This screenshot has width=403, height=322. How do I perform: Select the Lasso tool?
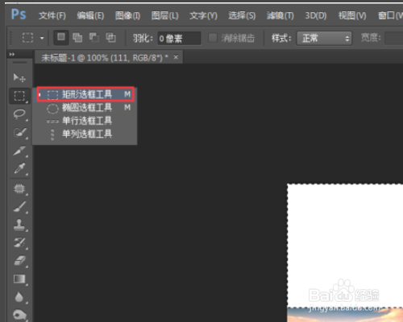point(19,114)
